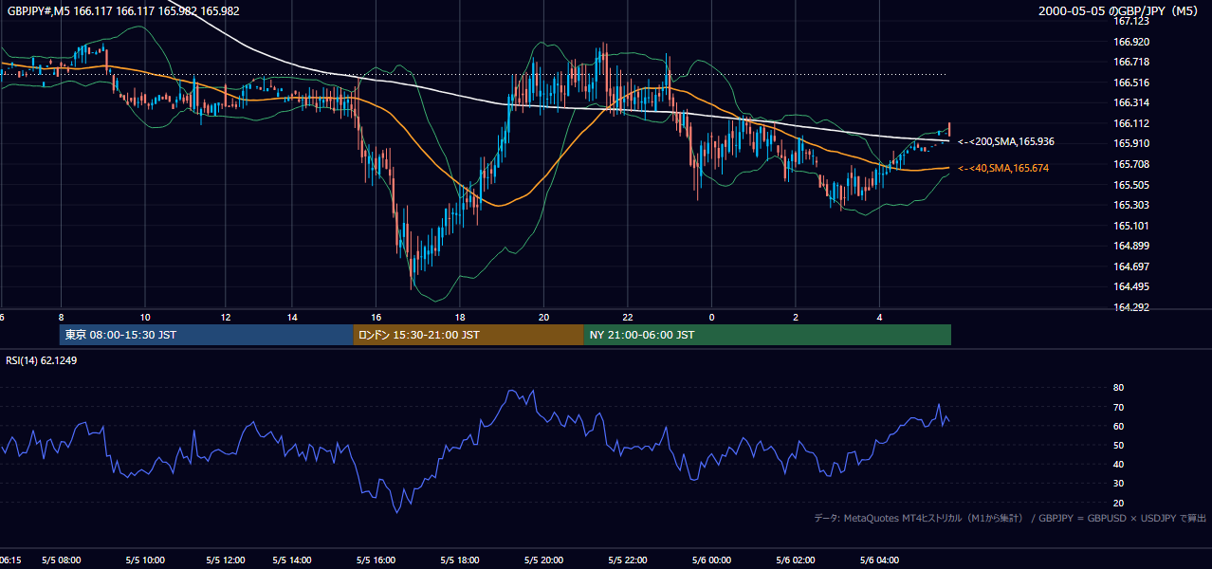Click the RSI scale value 60
This screenshot has height=569, width=1212.
point(1118,426)
